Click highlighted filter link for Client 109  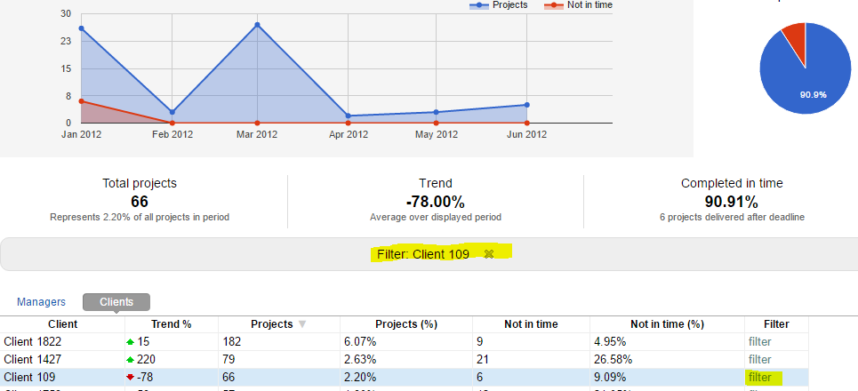tap(760, 377)
